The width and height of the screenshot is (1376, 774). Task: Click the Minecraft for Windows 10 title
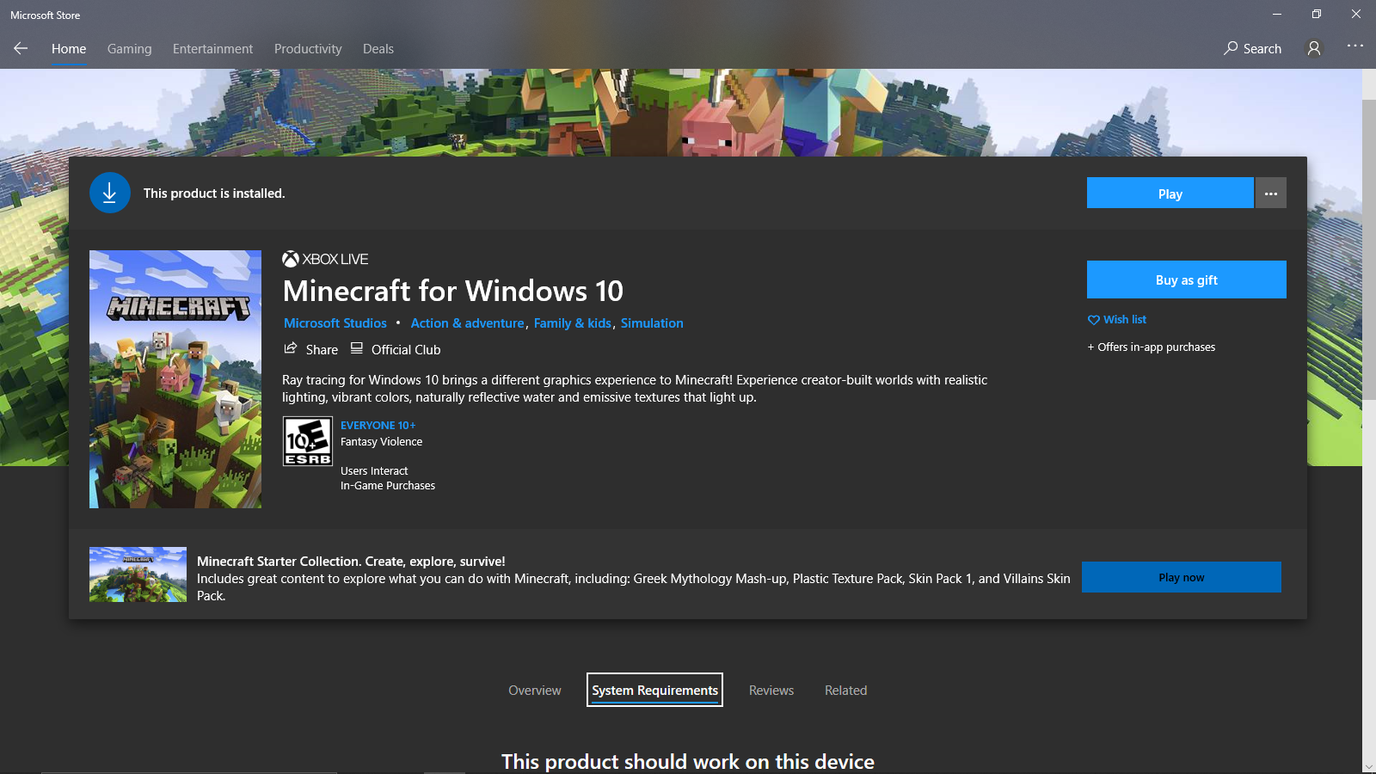(453, 291)
